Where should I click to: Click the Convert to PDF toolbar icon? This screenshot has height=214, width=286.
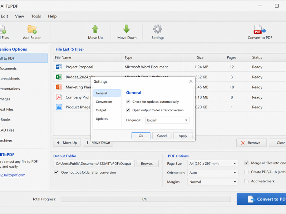pyautogui.click(x=260, y=30)
